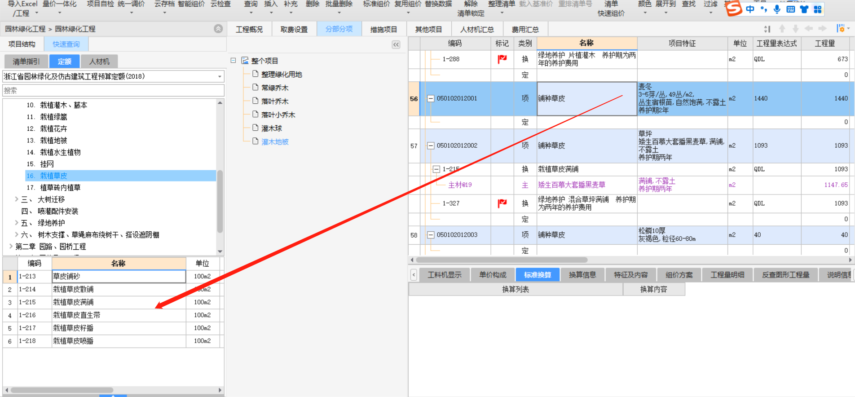Viewport: 855px width, 397px height.
Task: Click the 批量删除 toolbar button
Action: 339,4
